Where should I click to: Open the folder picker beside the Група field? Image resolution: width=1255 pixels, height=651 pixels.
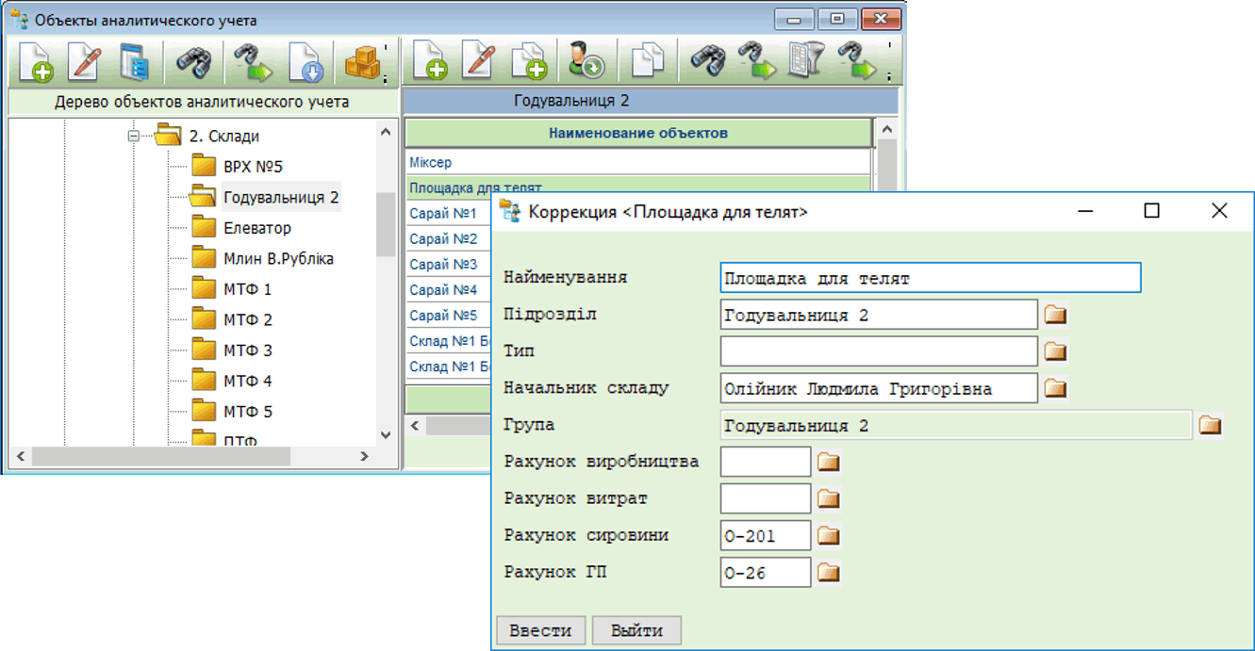pyautogui.click(x=1210, y=426)
